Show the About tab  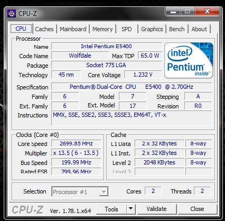tap(199, 29)
